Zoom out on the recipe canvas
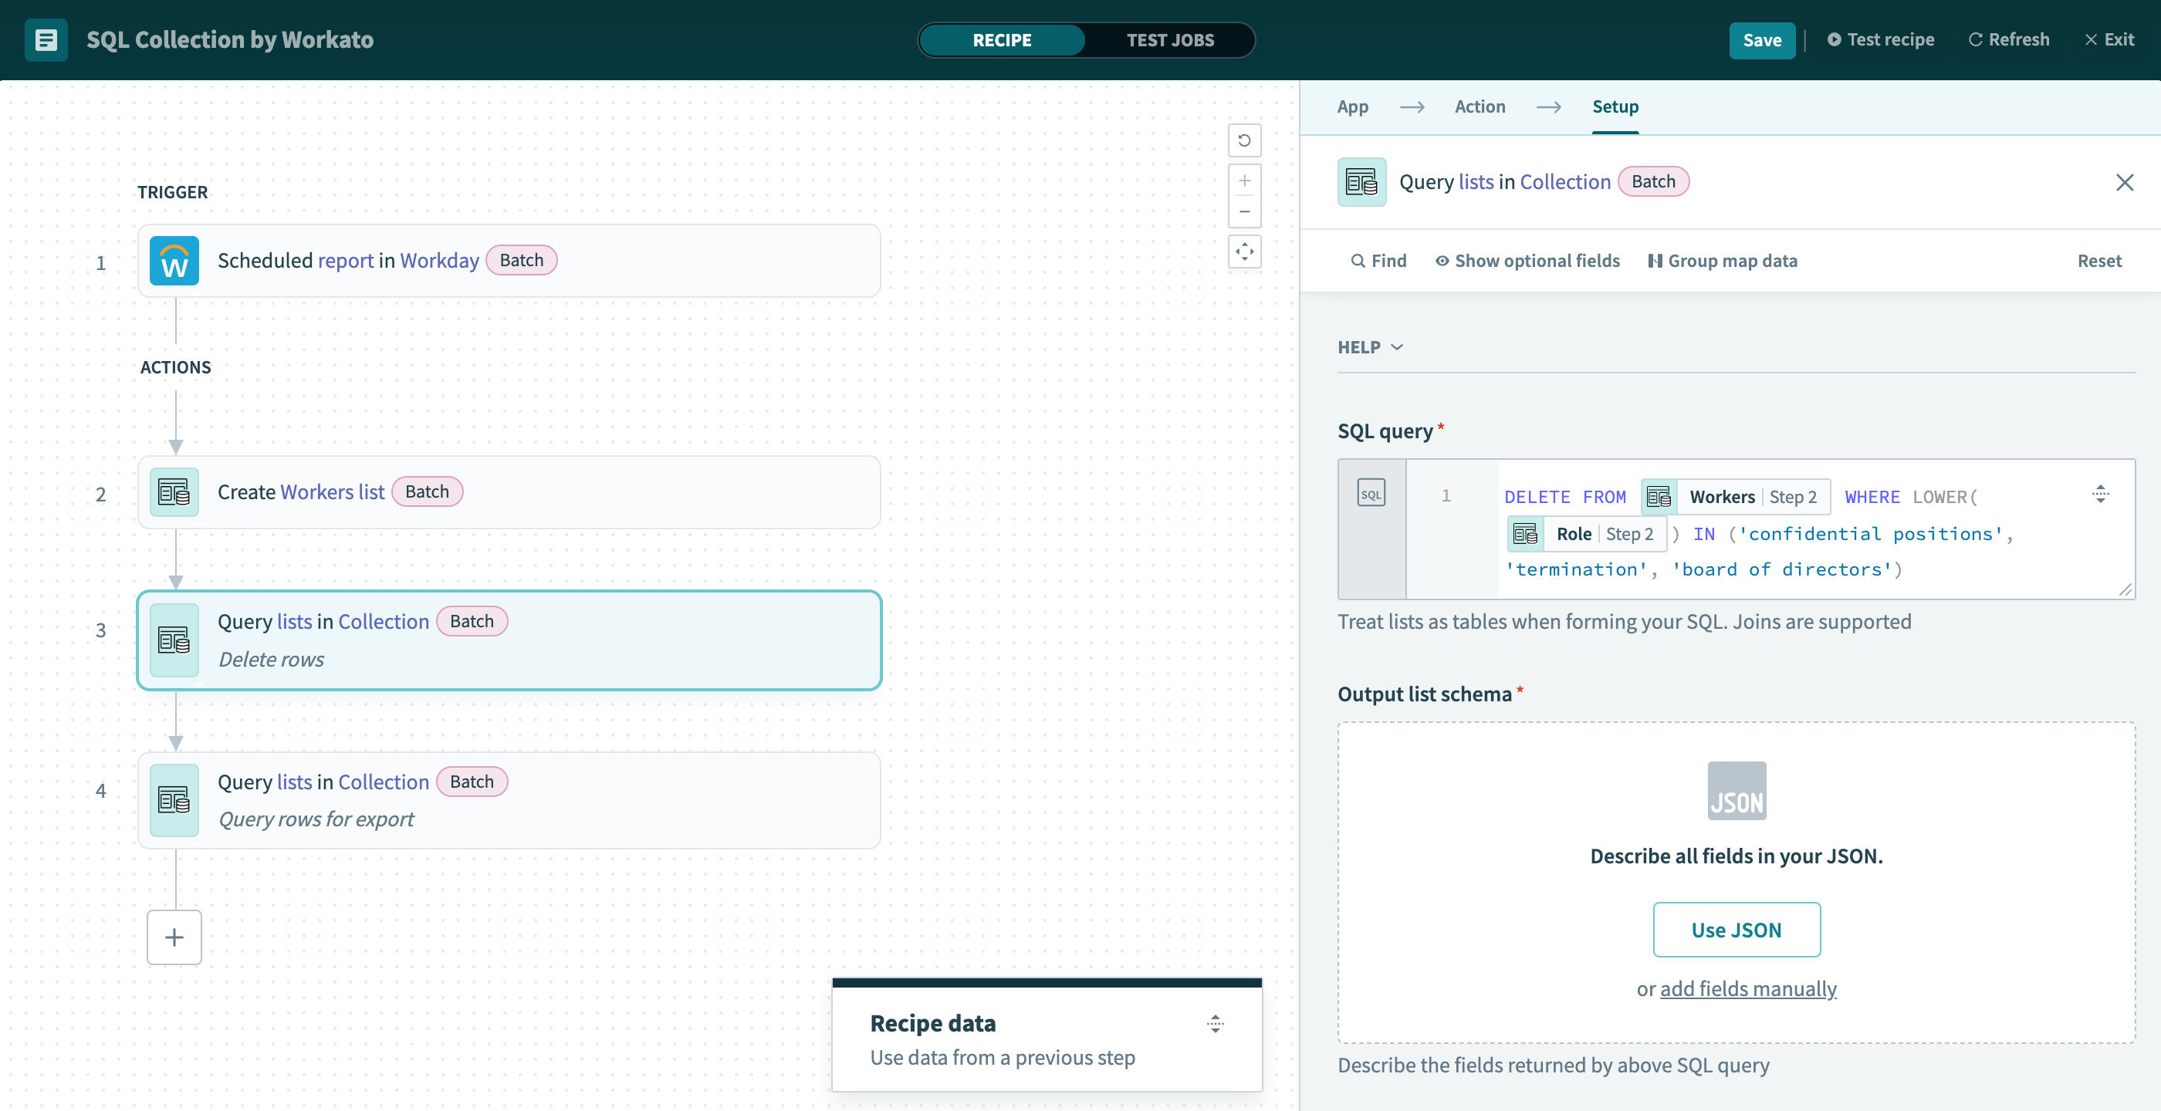2161x1111 pixels. (1244, 211)
